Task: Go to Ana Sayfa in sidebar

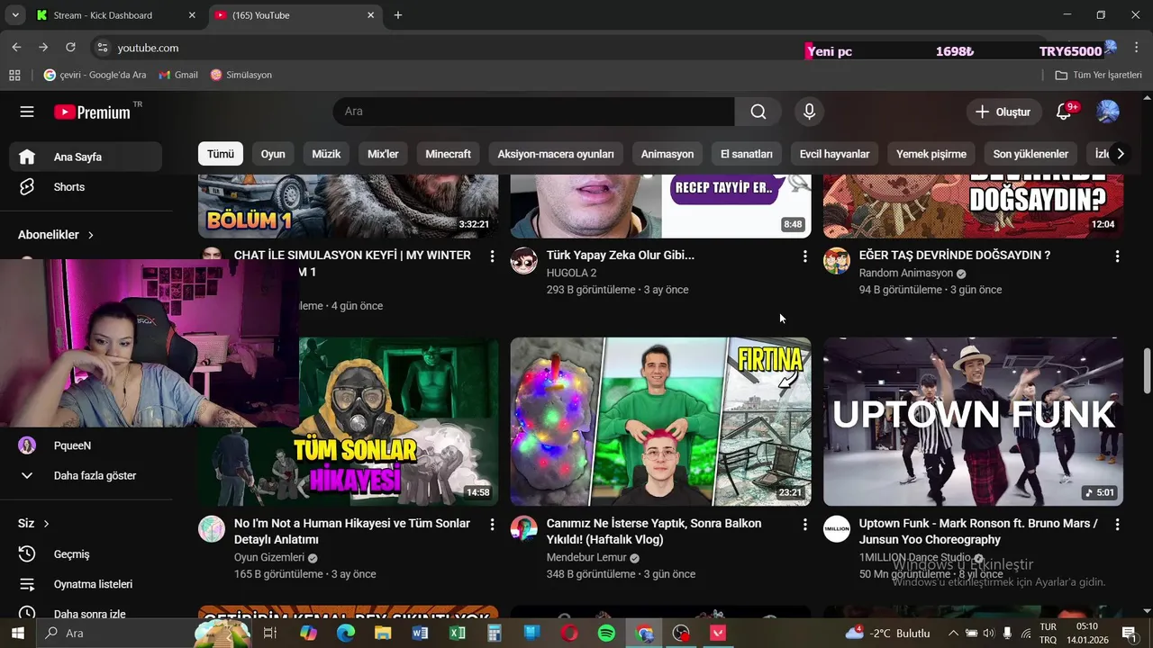Action: [86, 157]
